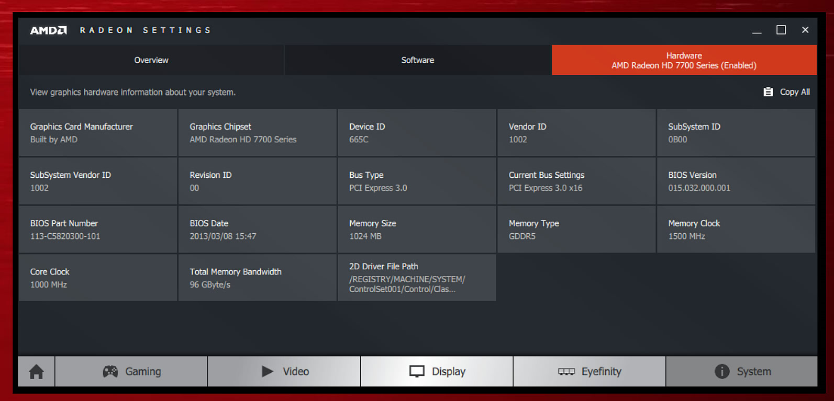Screen dimensions: 834x401
Task: Open the System section
Action: (x=742, y=372)
